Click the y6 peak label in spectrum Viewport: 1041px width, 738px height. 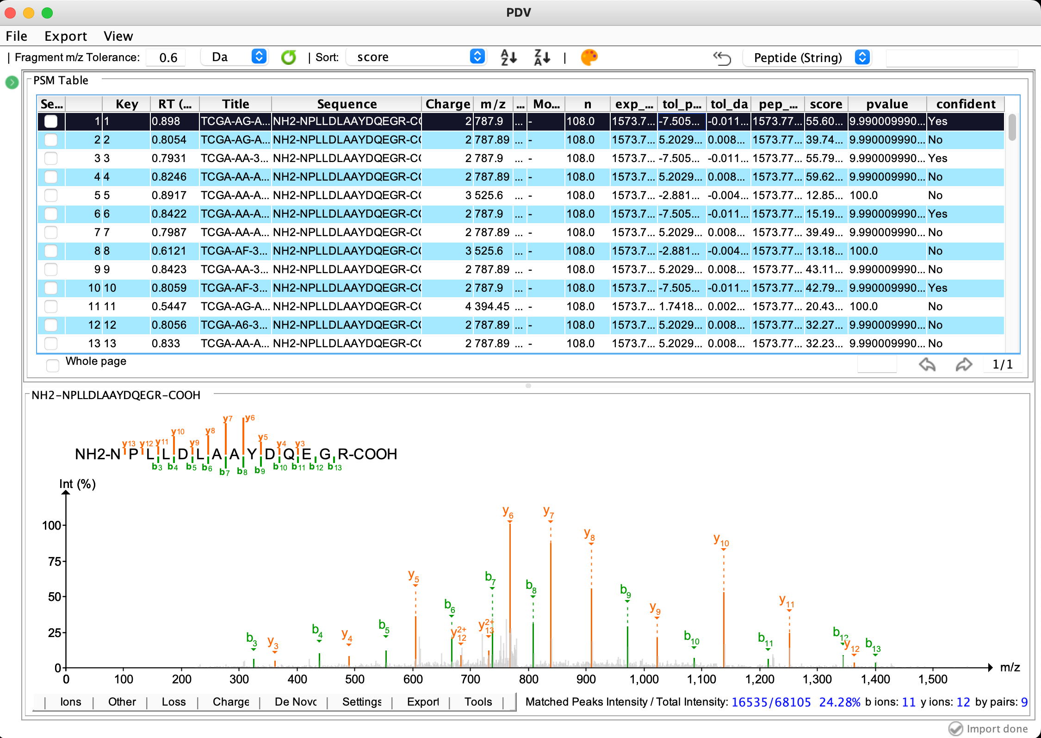coord(508,513)
